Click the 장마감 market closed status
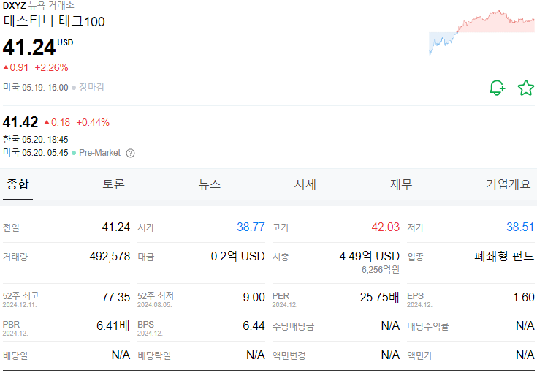Screen dimensions: 537x373 point(91,88)
